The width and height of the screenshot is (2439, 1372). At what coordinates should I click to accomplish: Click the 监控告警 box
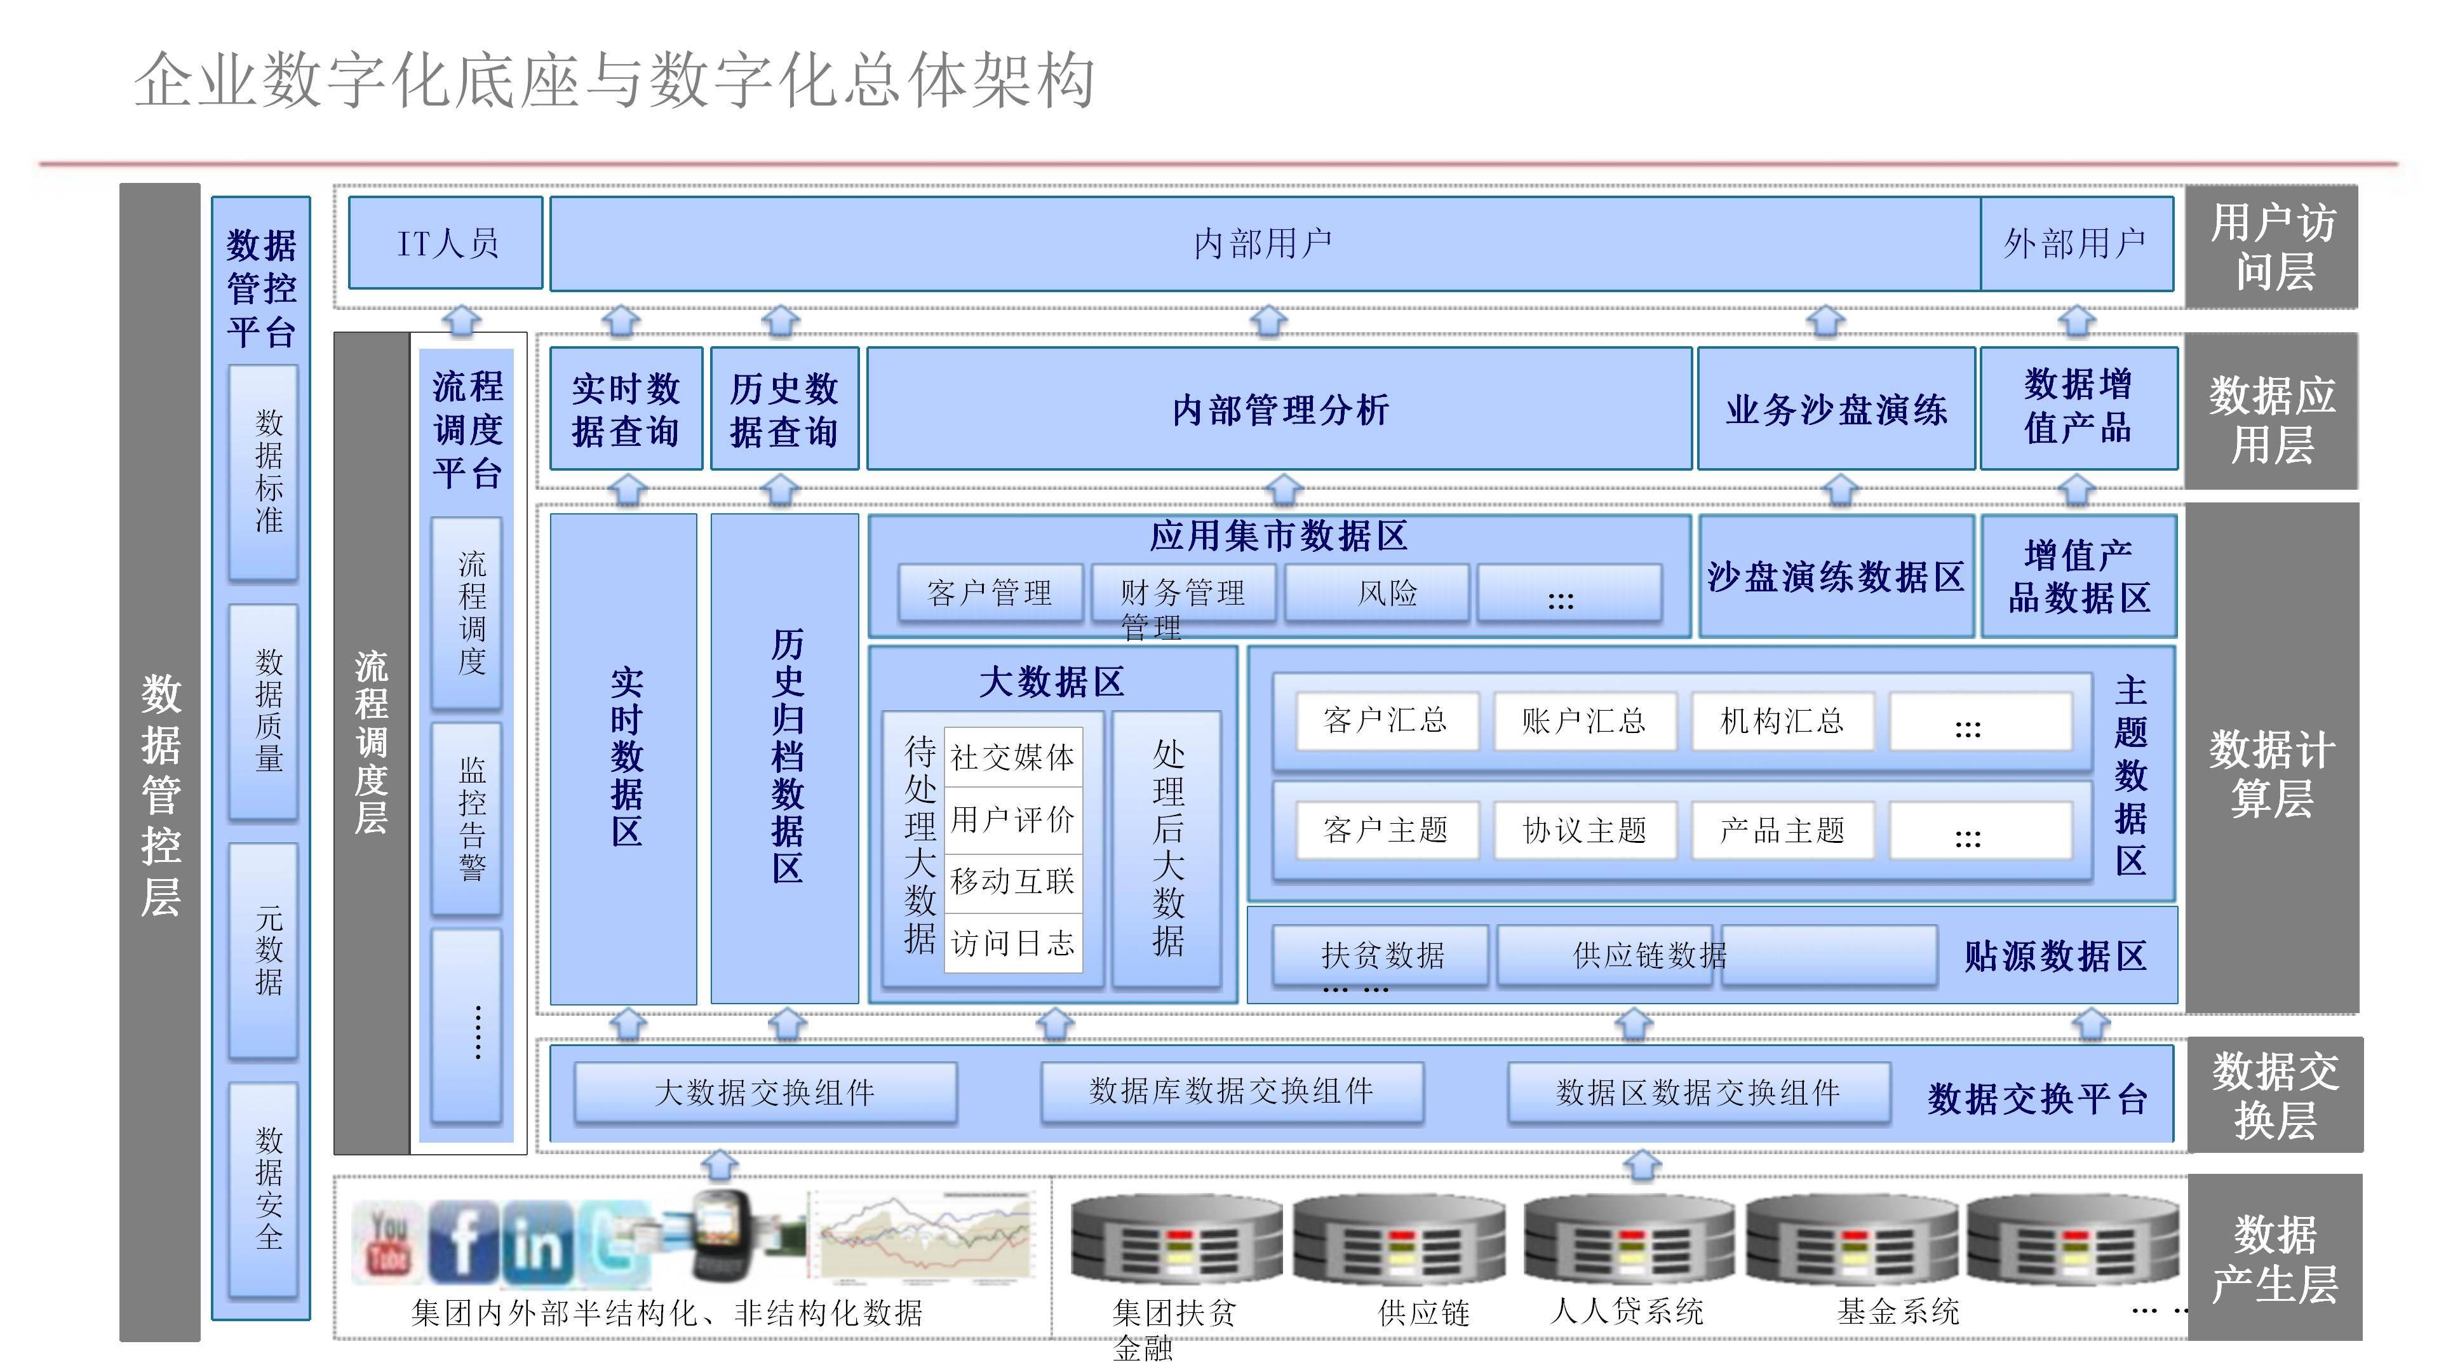point(467,819)
